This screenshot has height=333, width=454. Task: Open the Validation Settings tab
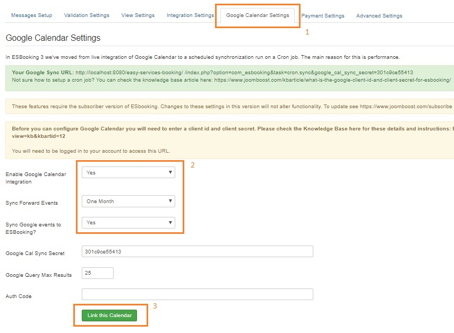(87, 15)
